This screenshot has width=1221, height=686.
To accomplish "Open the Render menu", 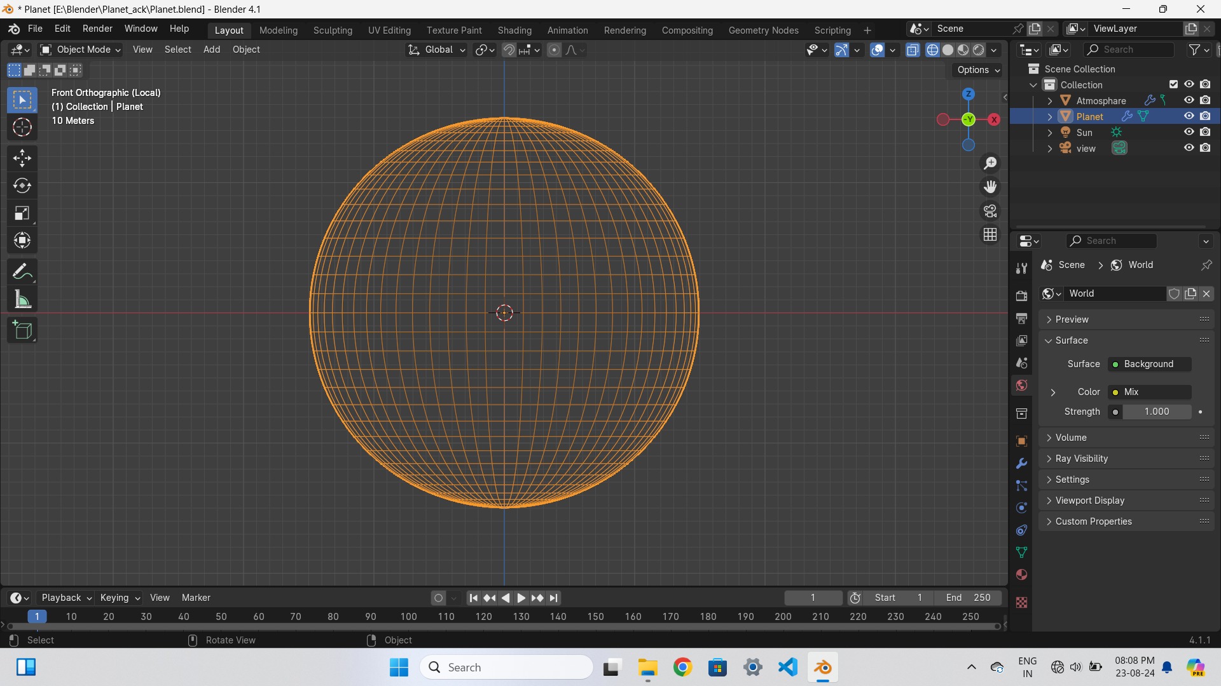I will (97, 29).
